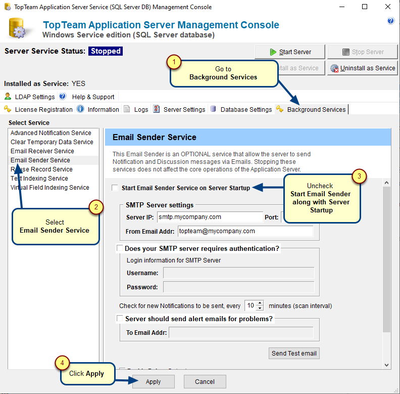The height and width of the screenshot is (394, 400).
Task: Click the database gear application logo
Action: tap(17, 28)
